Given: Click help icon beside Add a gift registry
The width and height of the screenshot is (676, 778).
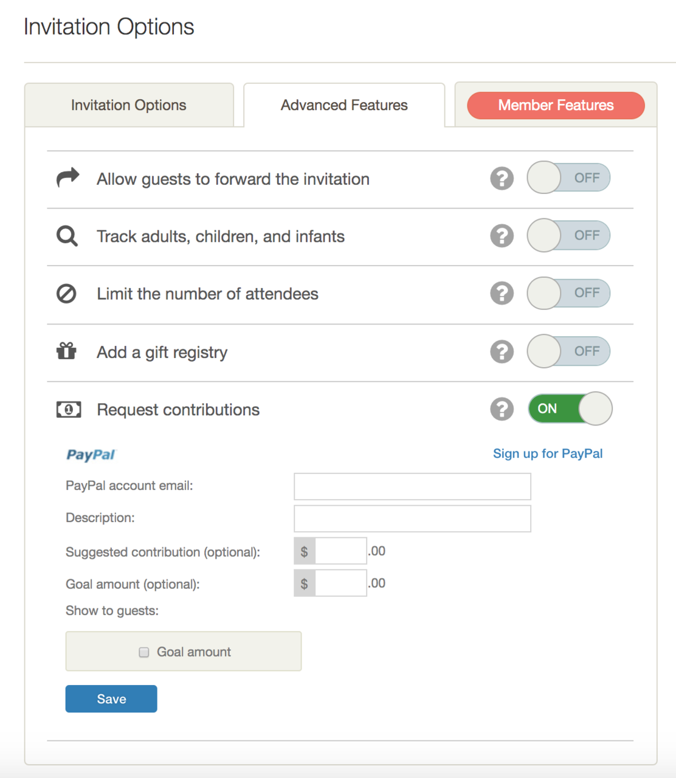Looking at the screenshot, I should (x=502, y=352).
